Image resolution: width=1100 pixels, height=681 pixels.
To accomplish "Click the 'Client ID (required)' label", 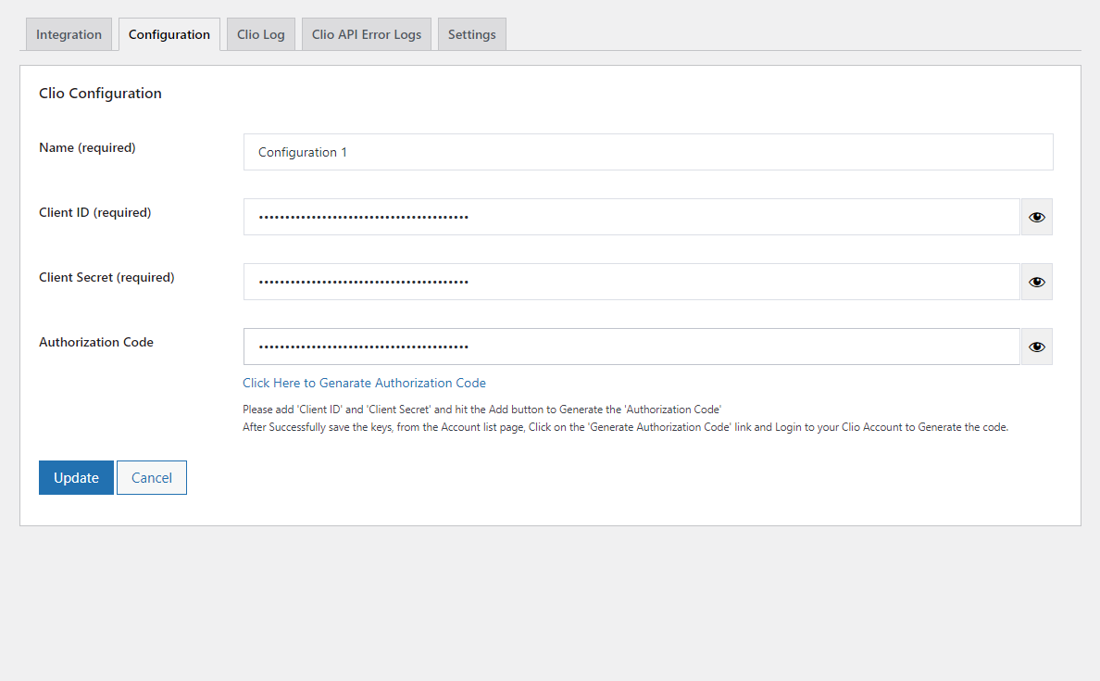I will click(94, 212).
